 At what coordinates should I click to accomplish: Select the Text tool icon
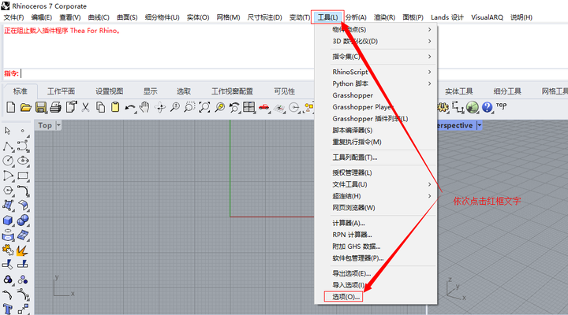(8, 309)
